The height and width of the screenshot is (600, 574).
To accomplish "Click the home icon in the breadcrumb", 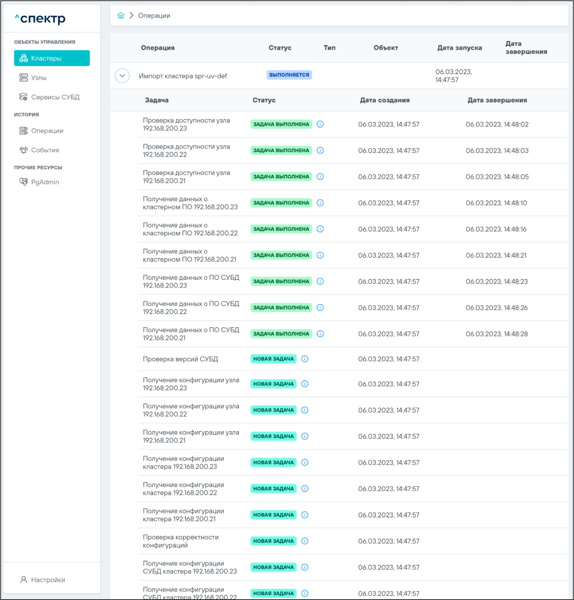I will pyautogui.click(x=121, y=16).
